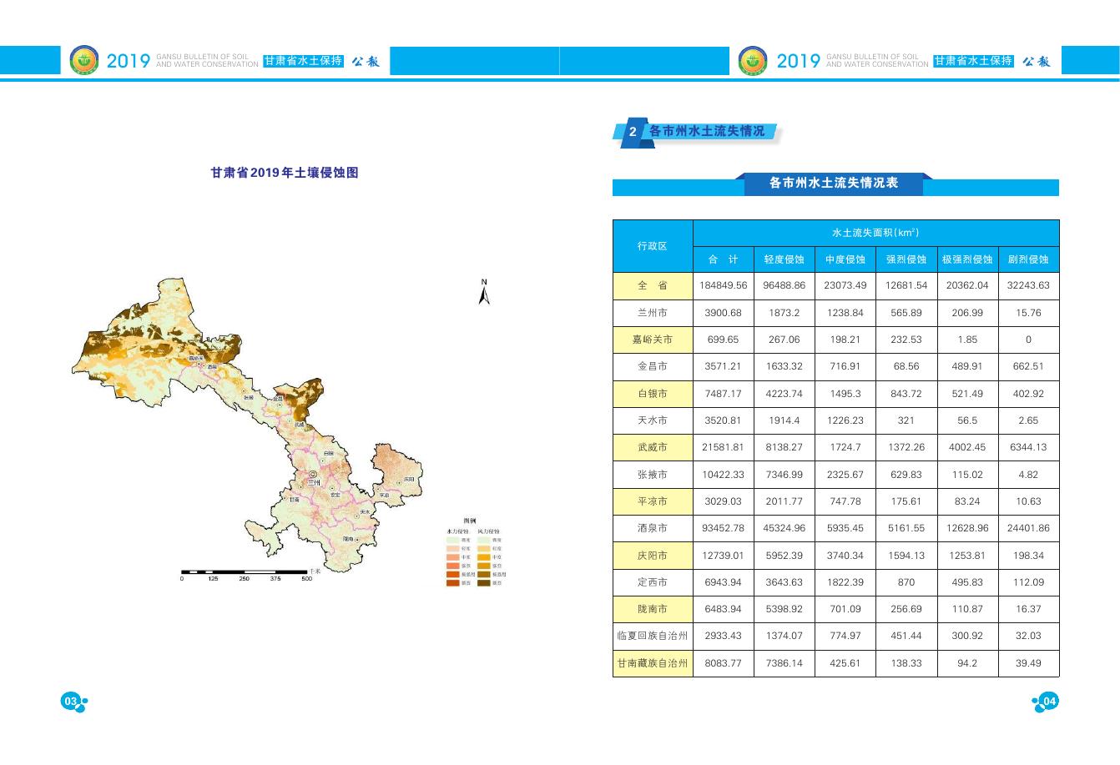Click the 强烈侵蚀 column header
1120x765 pixels.
(906, 259)
